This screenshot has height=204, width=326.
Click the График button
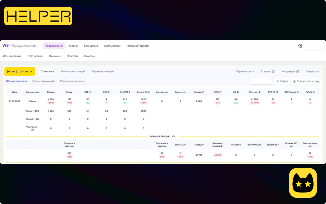pyautogui.click(x=282, y=81)
